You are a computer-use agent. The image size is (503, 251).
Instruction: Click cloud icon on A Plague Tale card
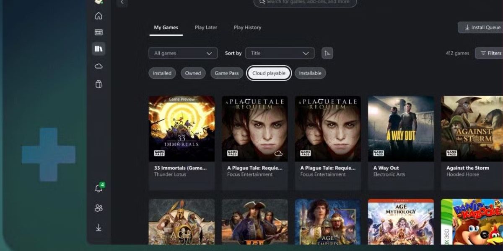[278, 154]
